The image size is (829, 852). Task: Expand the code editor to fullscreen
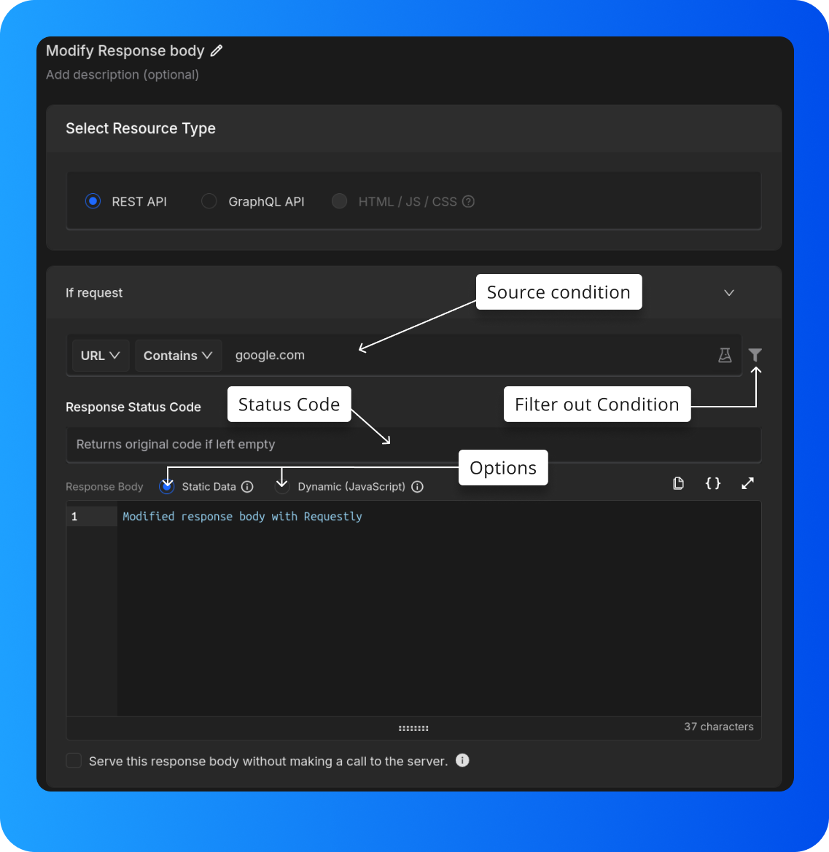tap(747, 483)
